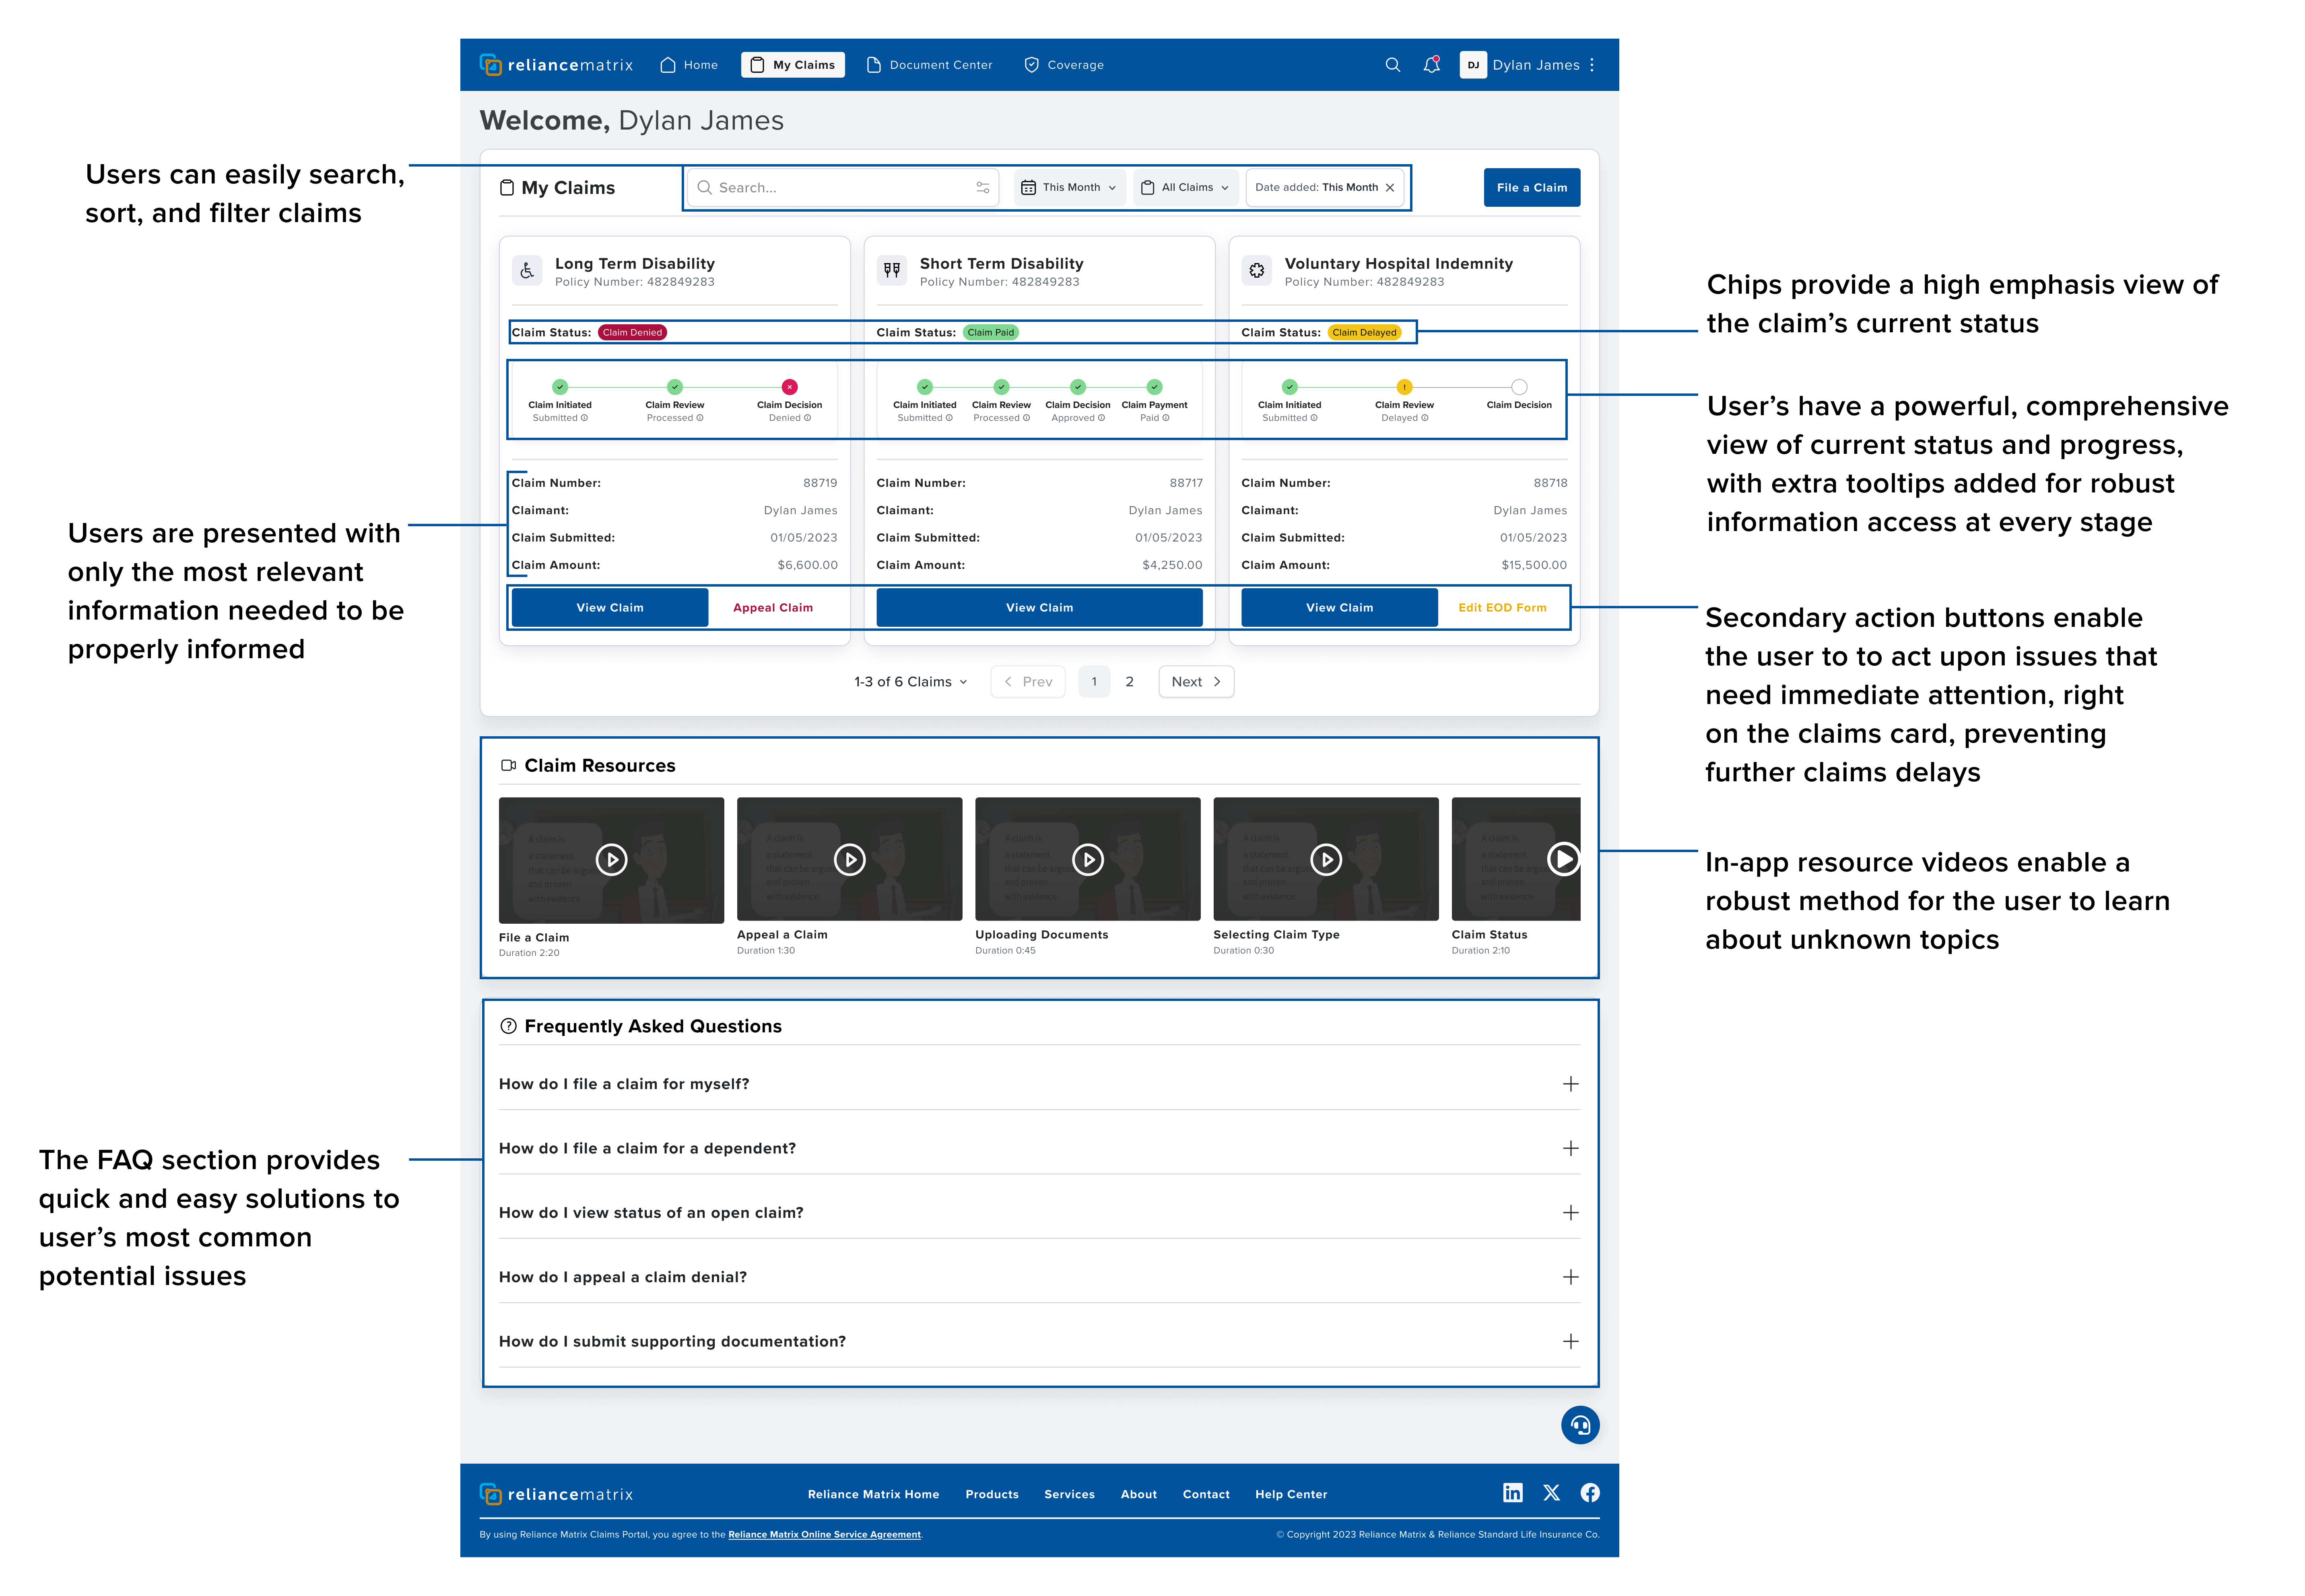The image size is (2305, 1596).
Task: Go to the Home nav item
Action: (x=689, y=65)
